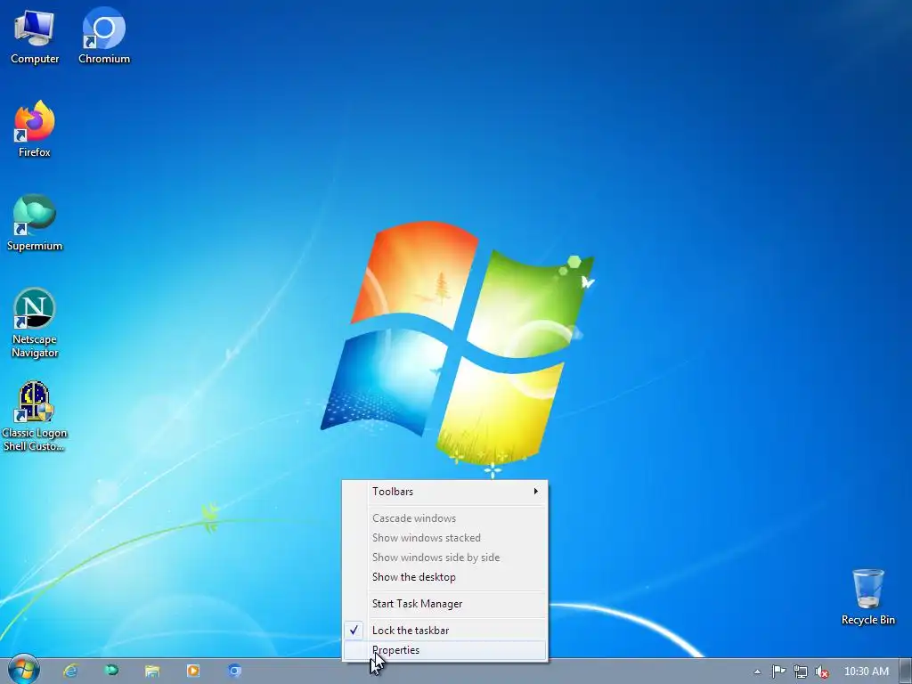
Task: Select the Netscape Navigator shortcut
Action: click(x=35, y=323)
